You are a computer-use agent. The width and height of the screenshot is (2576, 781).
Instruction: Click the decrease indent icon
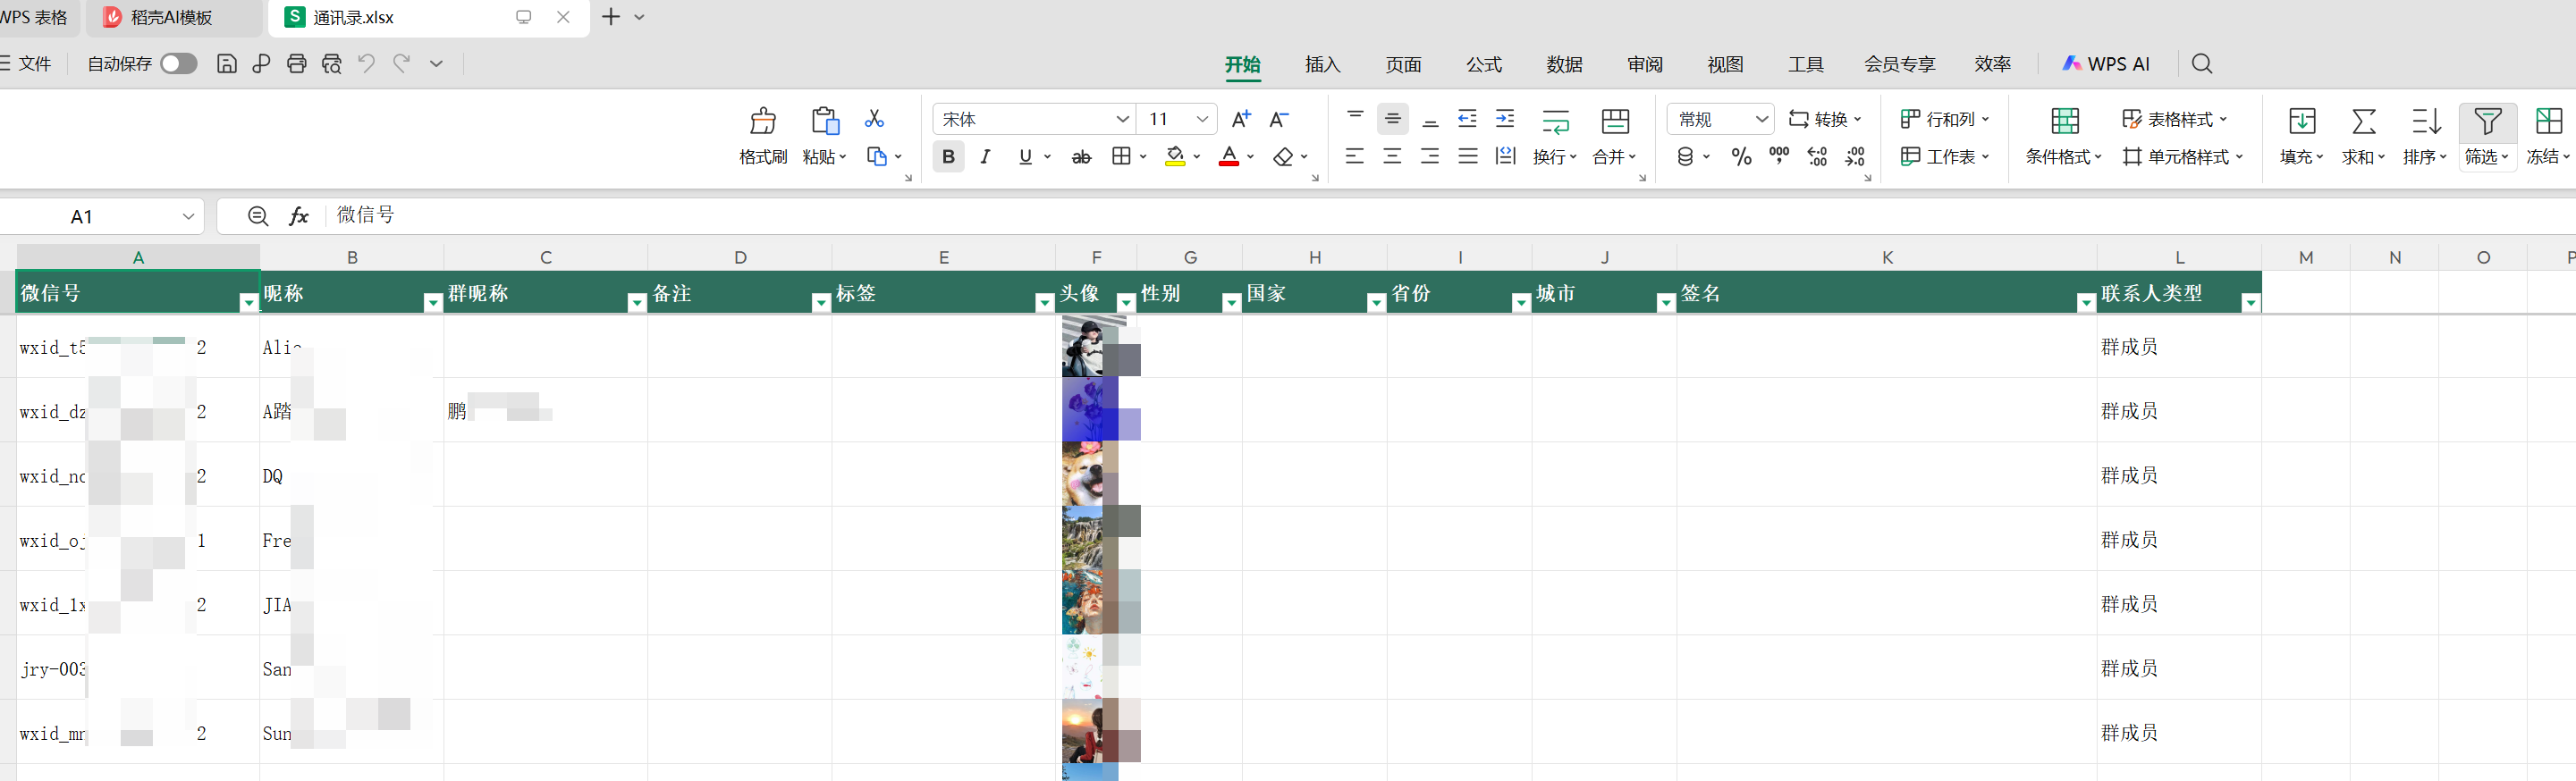tap(1467, 119)
